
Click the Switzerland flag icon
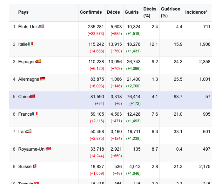[x=35, y=166]
